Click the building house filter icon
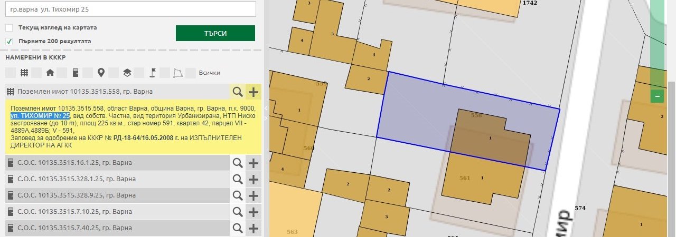Image resolution: width=676 pixels, height=237 pixels. click(50, 73)
